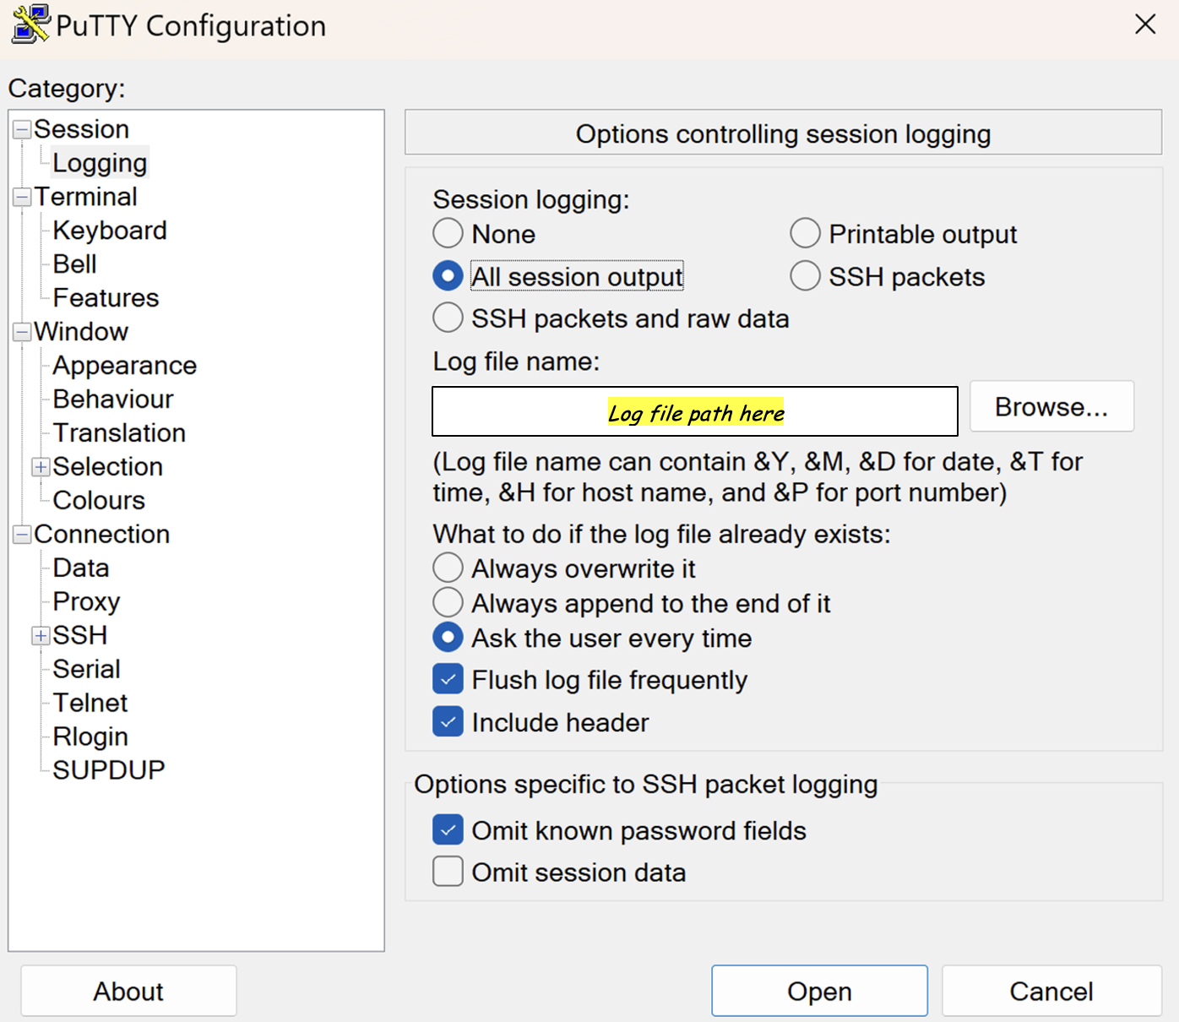Click the PuTTY icon in title bar
This screenshot has width=1179, height=1022.
point(30,24)
